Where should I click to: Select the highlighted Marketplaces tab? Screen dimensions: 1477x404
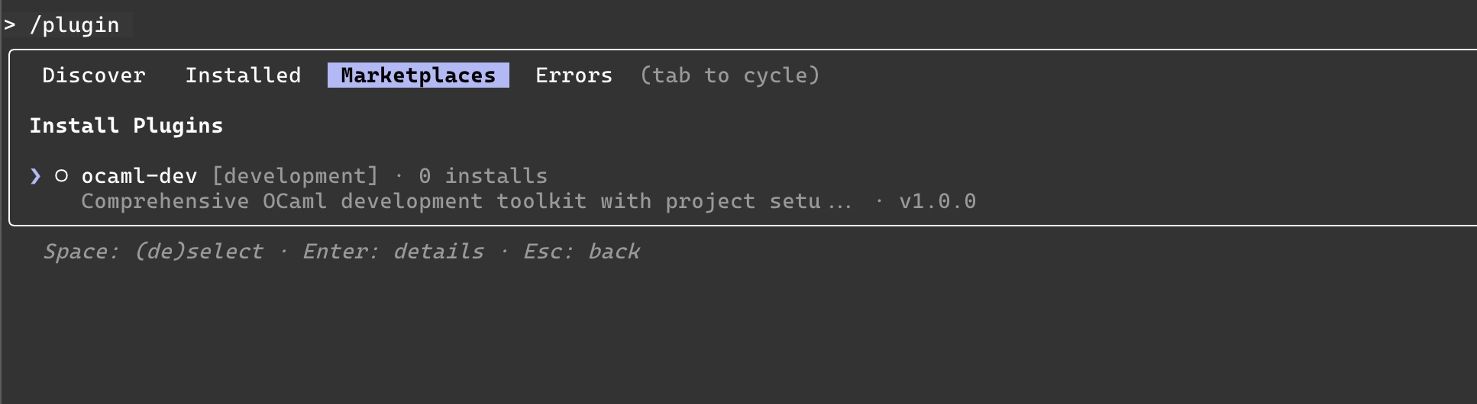coord(418,75)
